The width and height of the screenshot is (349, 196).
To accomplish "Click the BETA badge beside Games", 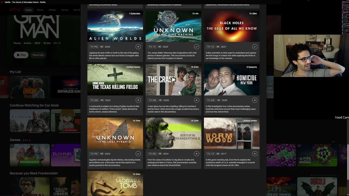I will click(x=27, y=140).
